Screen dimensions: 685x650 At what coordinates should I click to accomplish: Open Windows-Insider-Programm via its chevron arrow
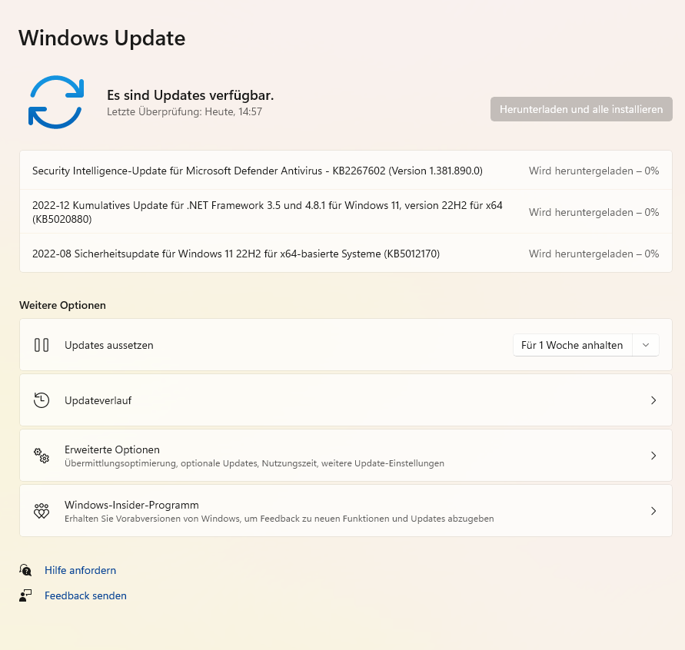pos(653,511)
